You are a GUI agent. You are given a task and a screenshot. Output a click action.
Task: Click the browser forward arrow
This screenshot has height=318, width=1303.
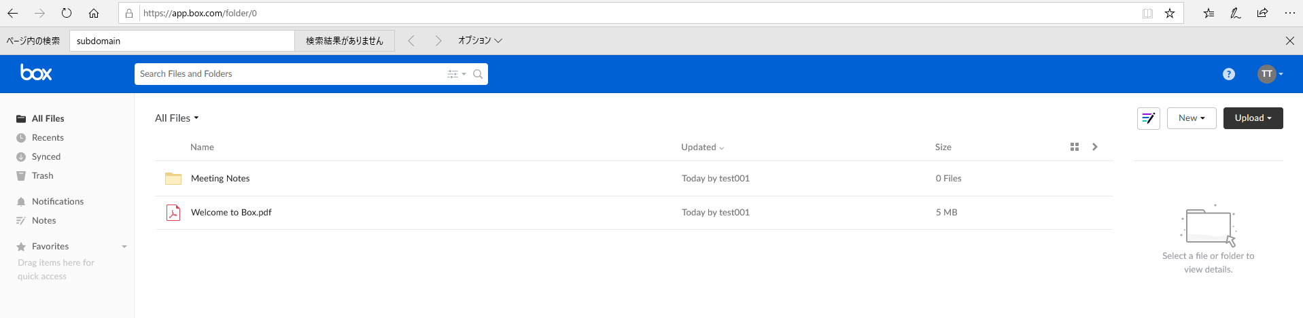point(39,13)
